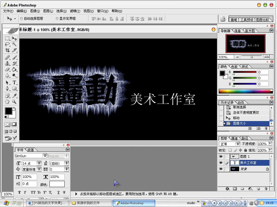The width and height of the screenshot is (277, 207).
Task: Select the Move tool in toolbox
Action: coord(14,38)
